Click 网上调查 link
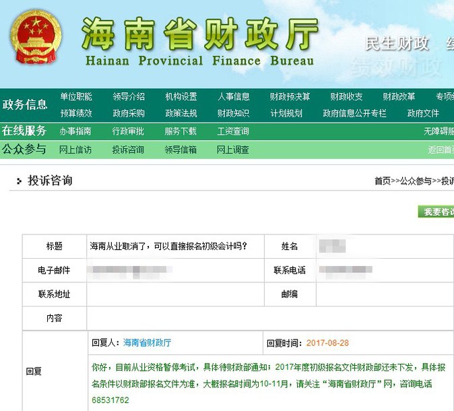This screenshot has height=411, width=454. coord(233,150)
